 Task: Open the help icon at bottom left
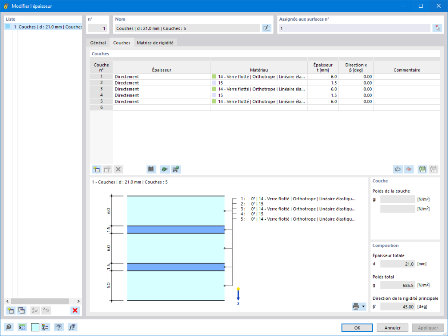pos(9,327)
